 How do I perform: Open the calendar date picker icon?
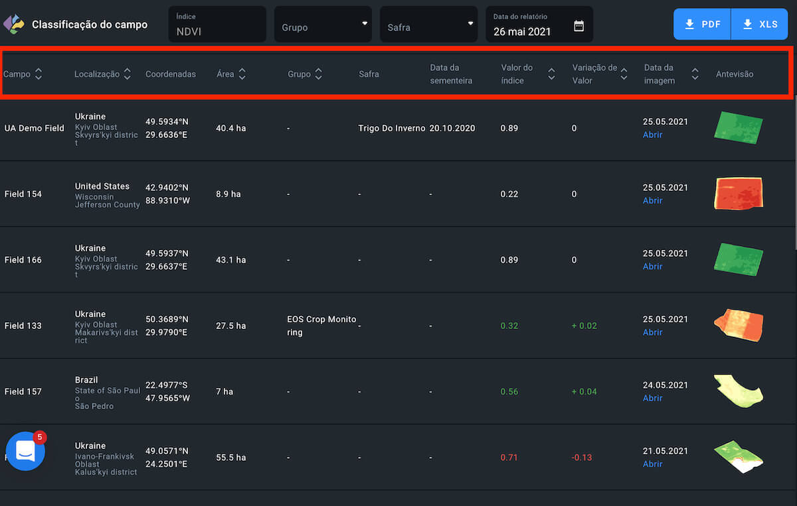point(578,26)
